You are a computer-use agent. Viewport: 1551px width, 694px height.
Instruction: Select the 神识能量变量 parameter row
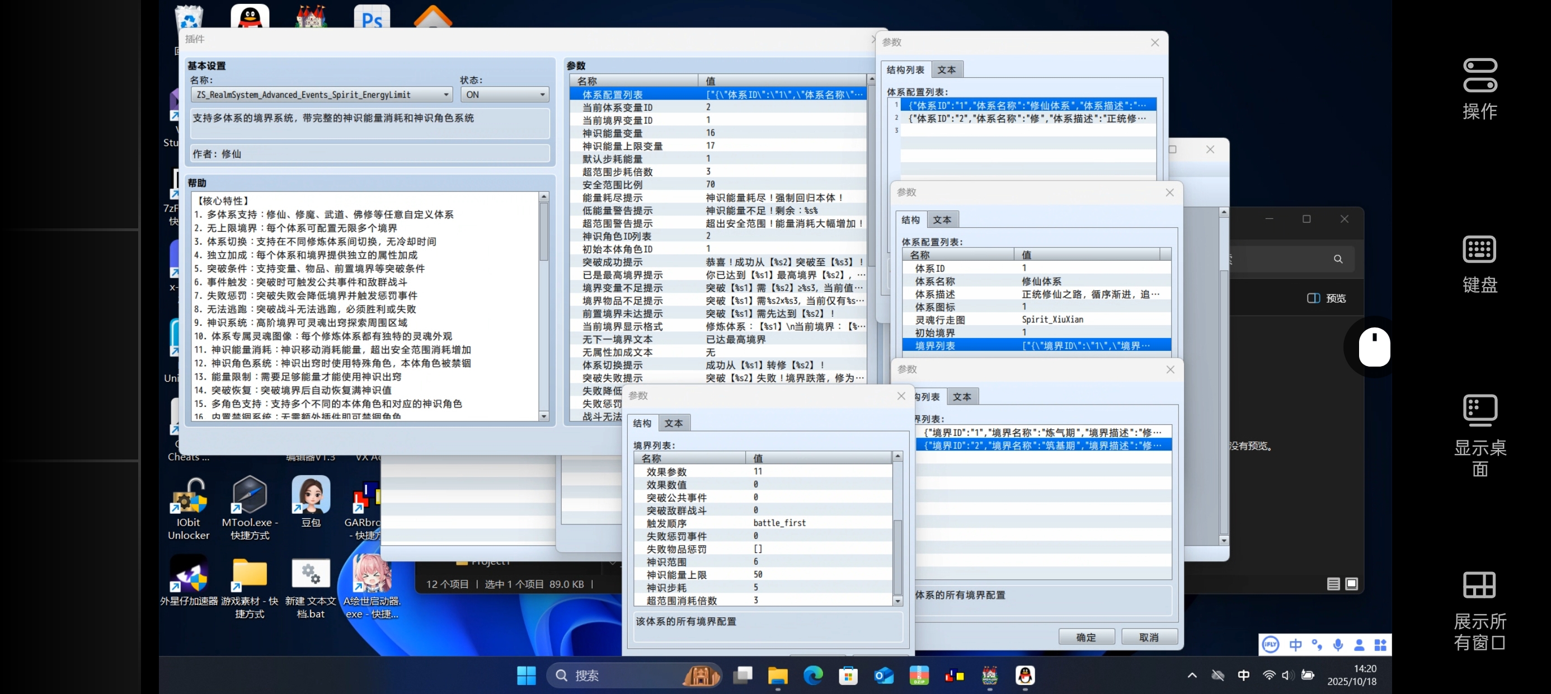pos(718,133)
